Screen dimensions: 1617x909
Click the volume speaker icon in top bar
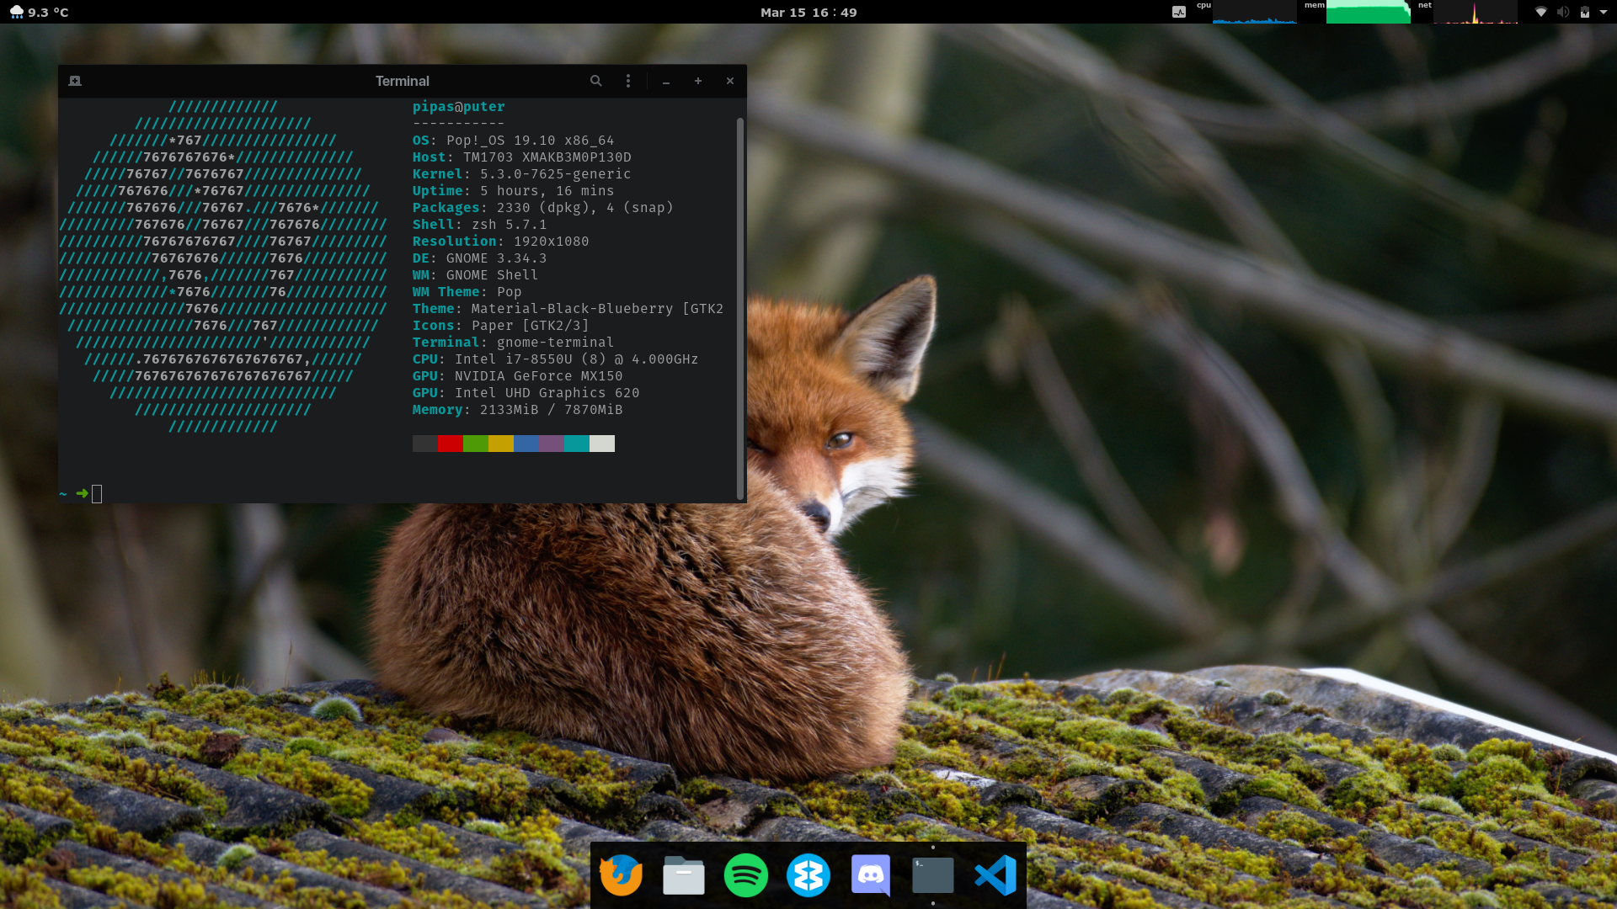1563,12
